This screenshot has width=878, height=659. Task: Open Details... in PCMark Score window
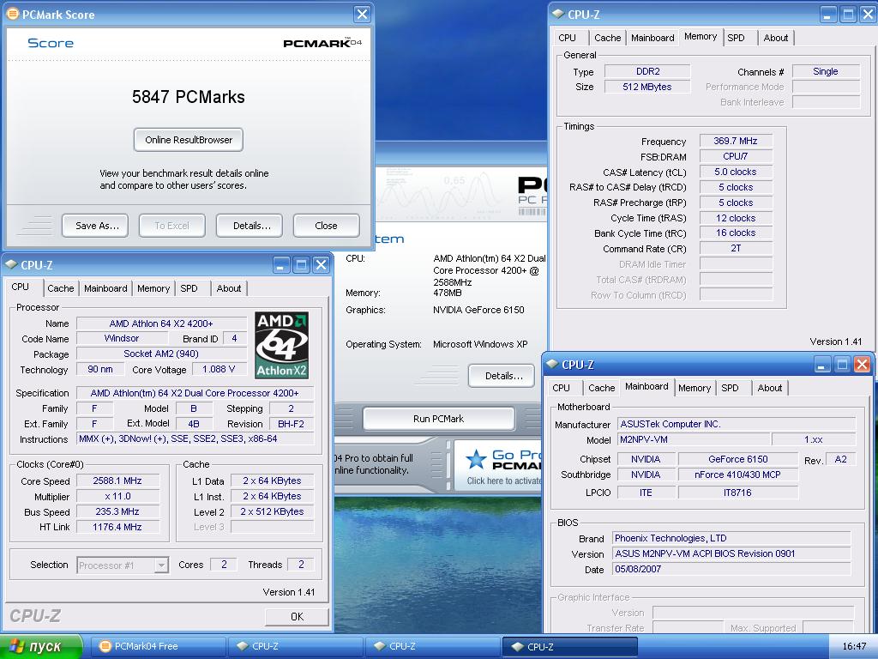(250, 226)
